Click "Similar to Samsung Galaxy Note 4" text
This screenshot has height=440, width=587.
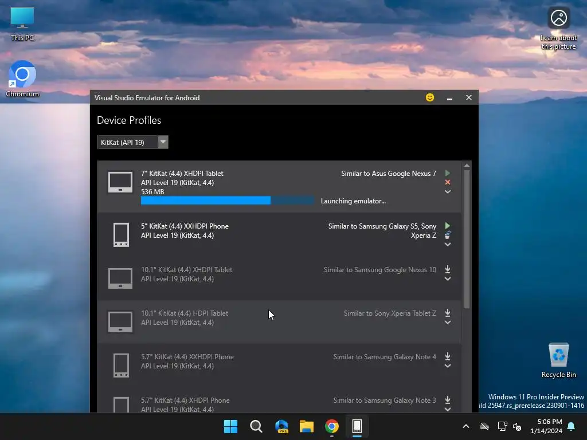(x=385, y=357)
